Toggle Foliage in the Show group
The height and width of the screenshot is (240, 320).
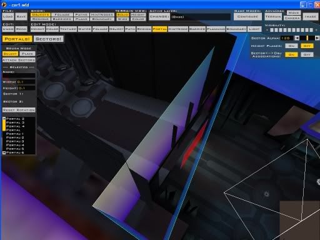tap(62, 15)
